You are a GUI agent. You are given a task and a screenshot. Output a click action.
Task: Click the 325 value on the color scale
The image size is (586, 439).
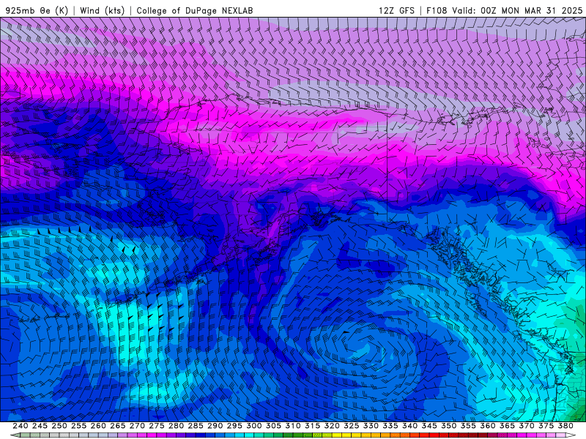tap(352, 426)
